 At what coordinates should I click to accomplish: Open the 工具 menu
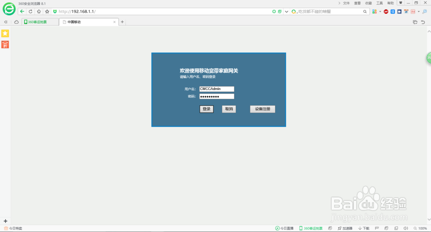tap(379, 3)
